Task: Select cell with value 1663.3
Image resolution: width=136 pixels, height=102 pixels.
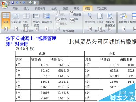Action: click(x=60, y=81)
